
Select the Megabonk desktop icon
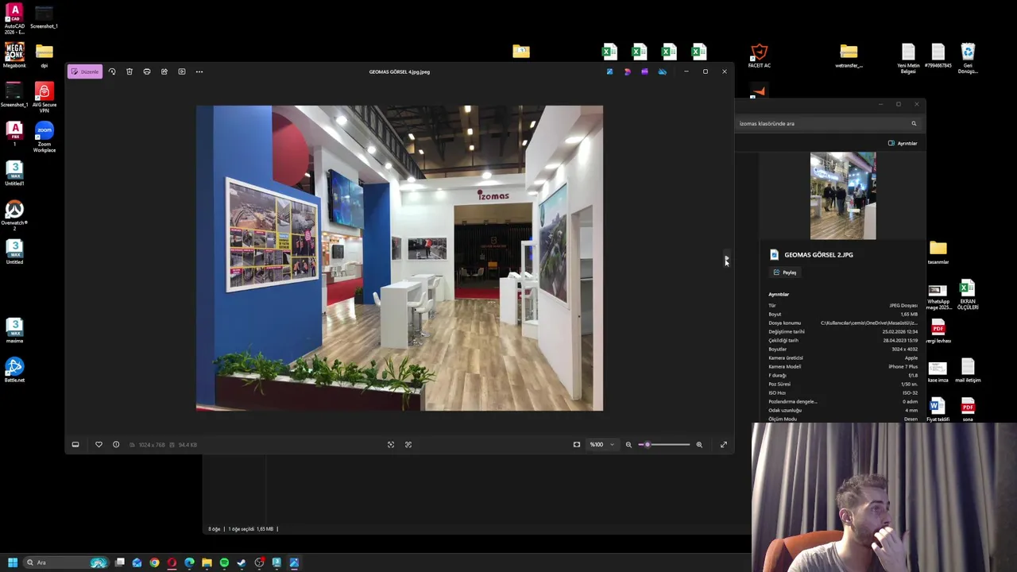[x=14, y=56]
